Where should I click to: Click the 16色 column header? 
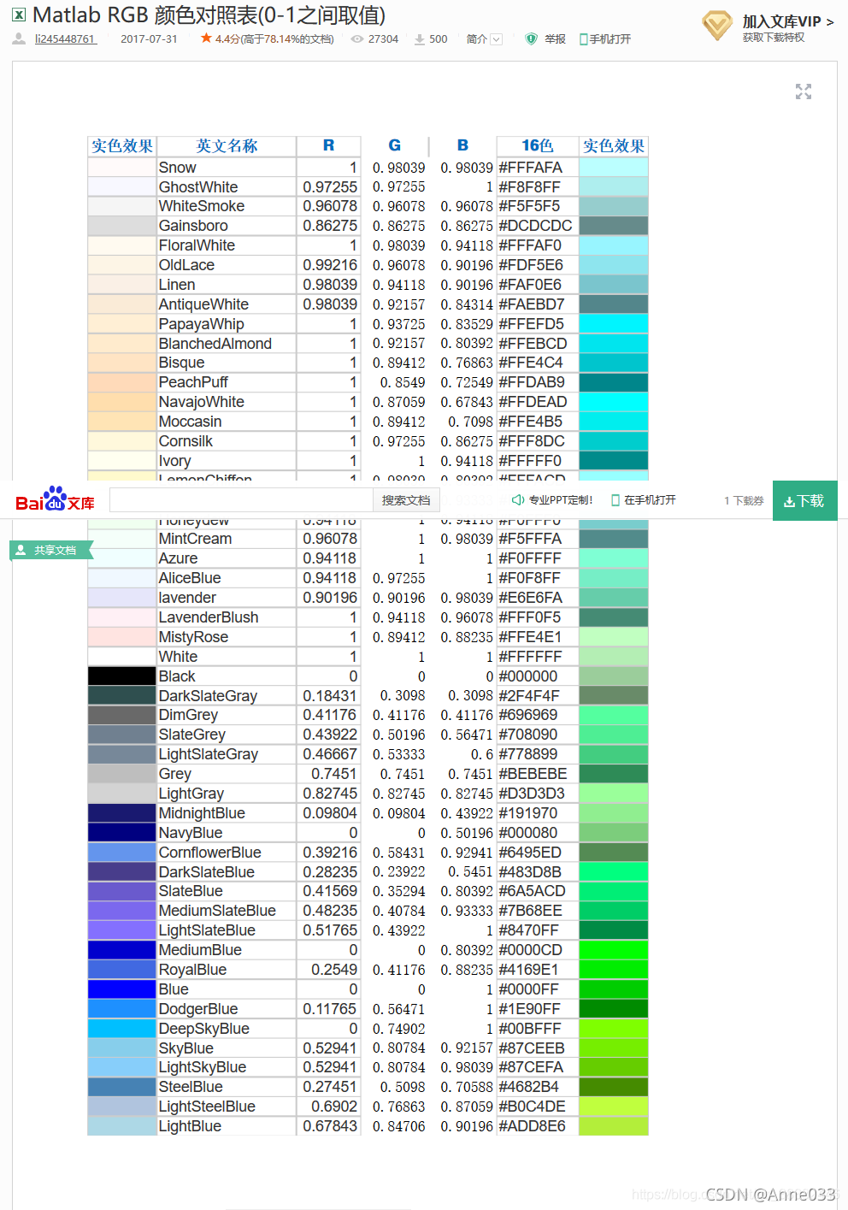pos(537,146)
